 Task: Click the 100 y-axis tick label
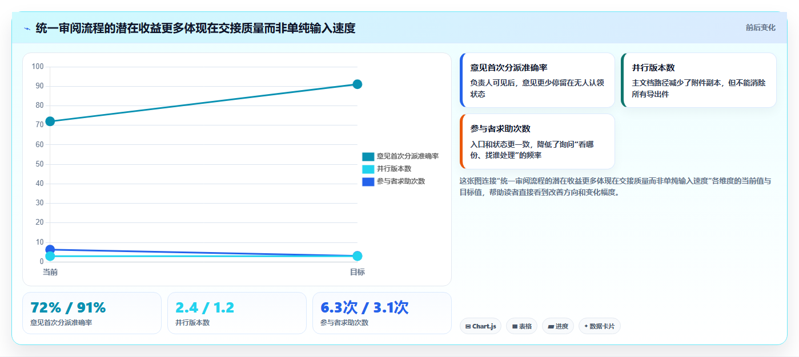pyautogui.click(x=38, y=67)
